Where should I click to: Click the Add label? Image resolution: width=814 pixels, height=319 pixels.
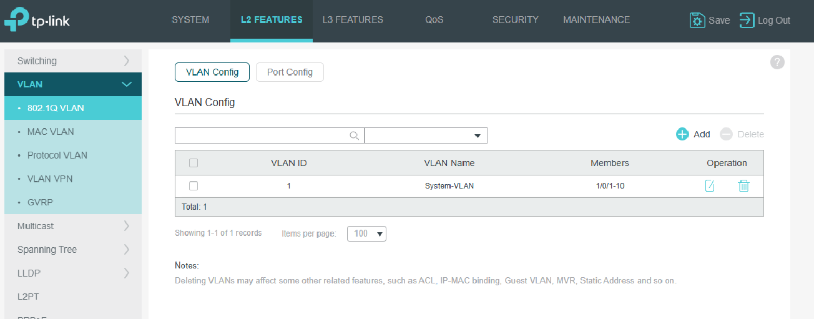pyautogui.click(x=702, y=134)
